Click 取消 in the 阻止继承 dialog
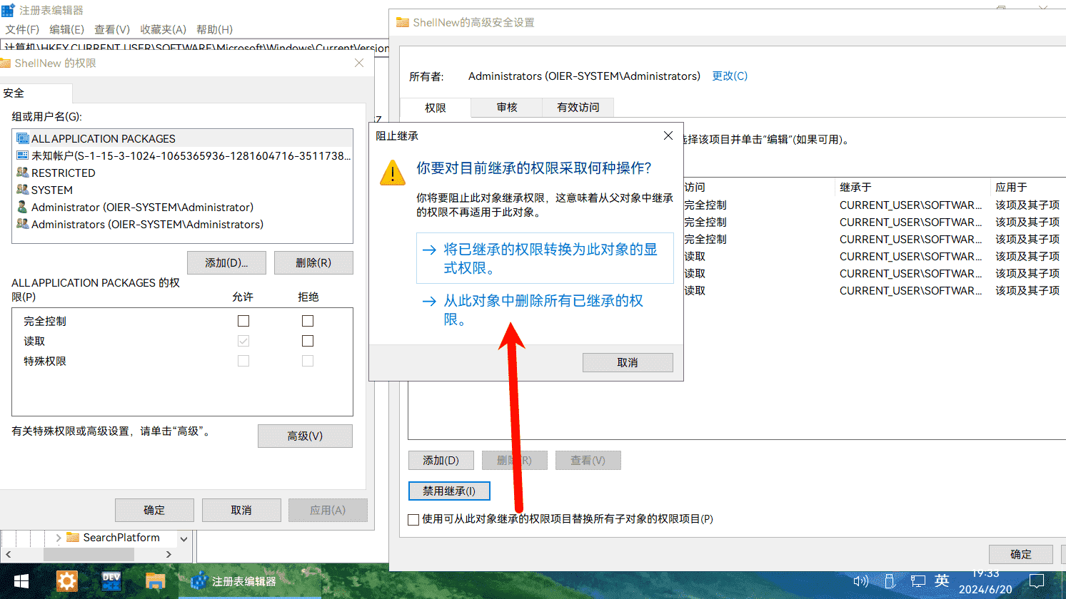The height and width of the screenshot is (599, 1066). click(627, 362)
